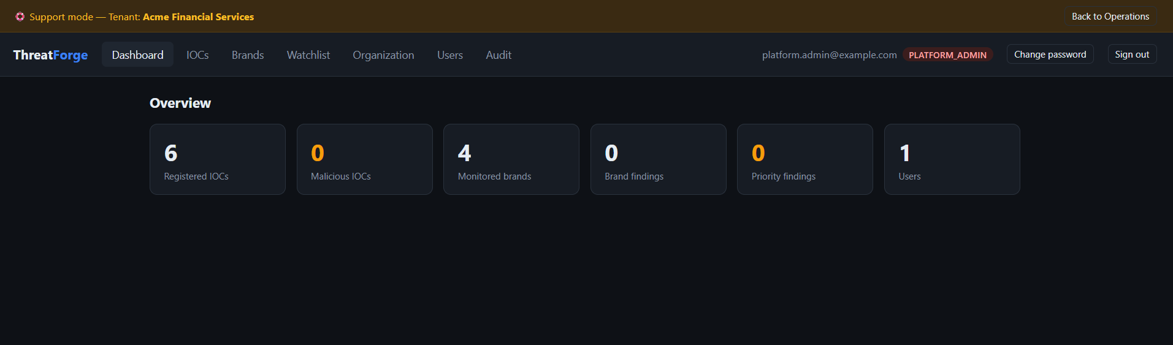Open the ThreatForge logo home link

tap(50, 55)
